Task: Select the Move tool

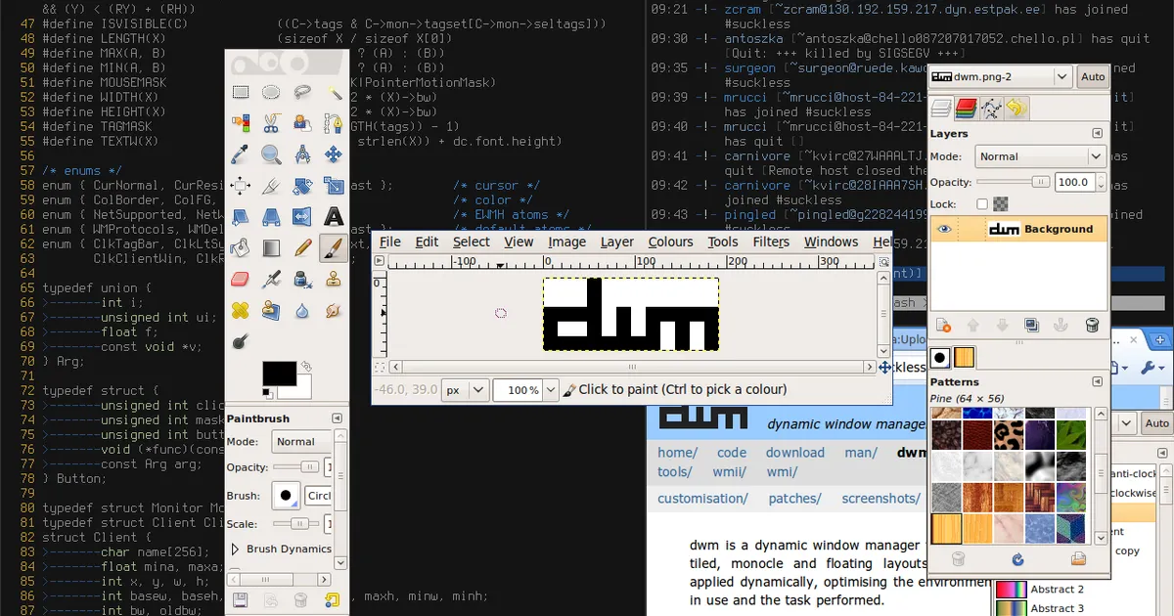Action: click(334, 154)
